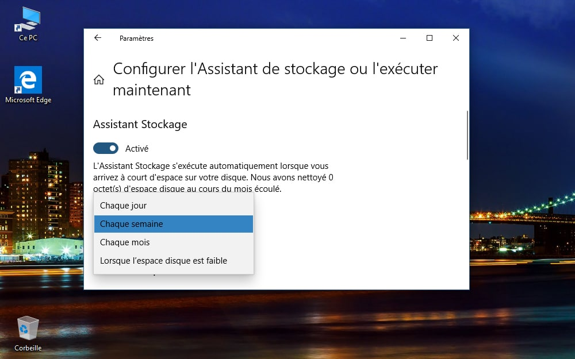Open the Settings home page icon
This screenshot has width=575, height=359.
pyautogui.click(x=99, y=79)
